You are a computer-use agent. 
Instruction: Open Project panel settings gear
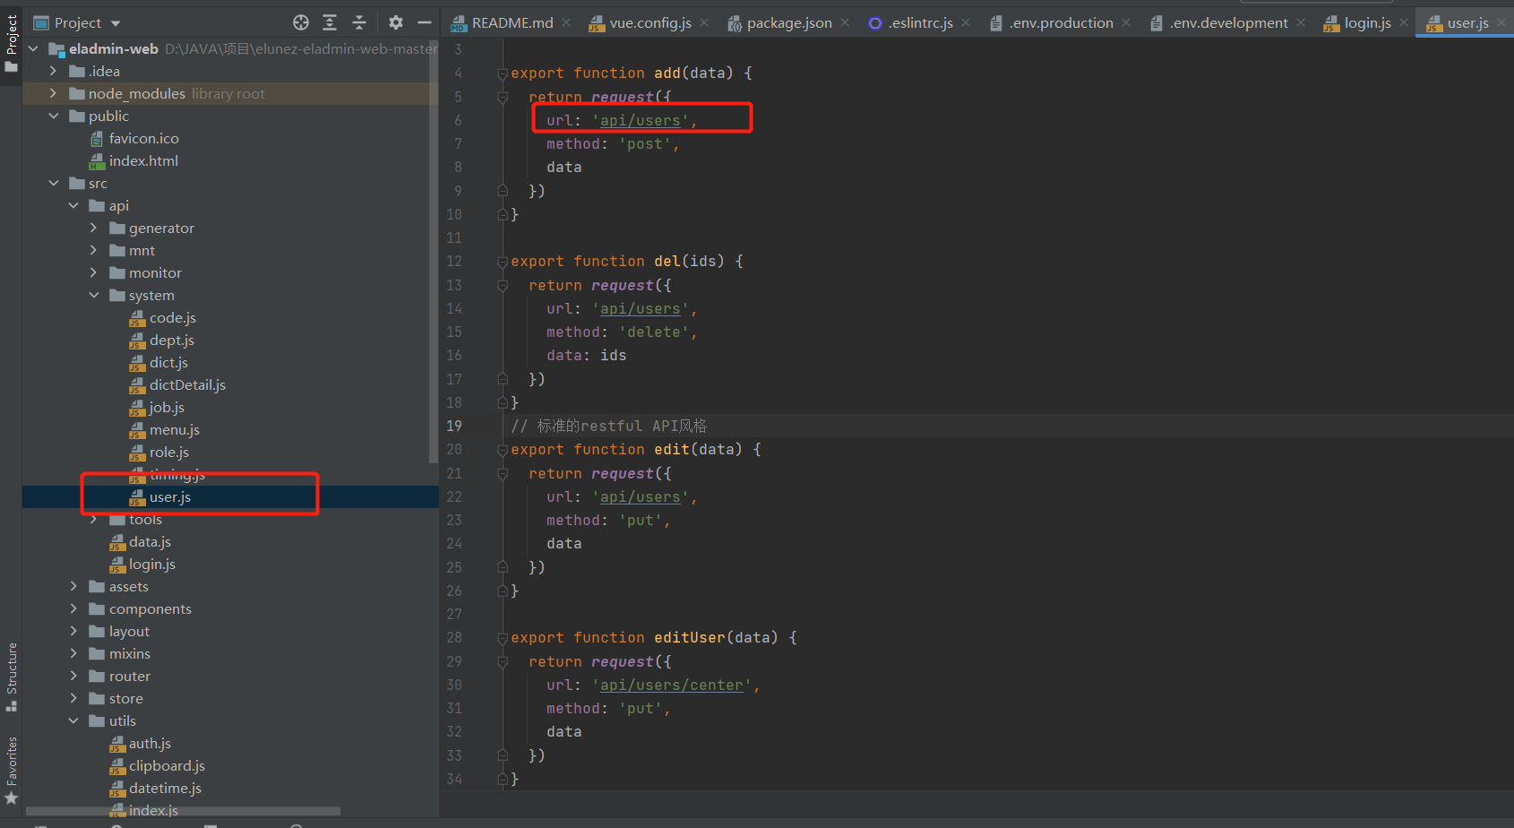[396, 22]
